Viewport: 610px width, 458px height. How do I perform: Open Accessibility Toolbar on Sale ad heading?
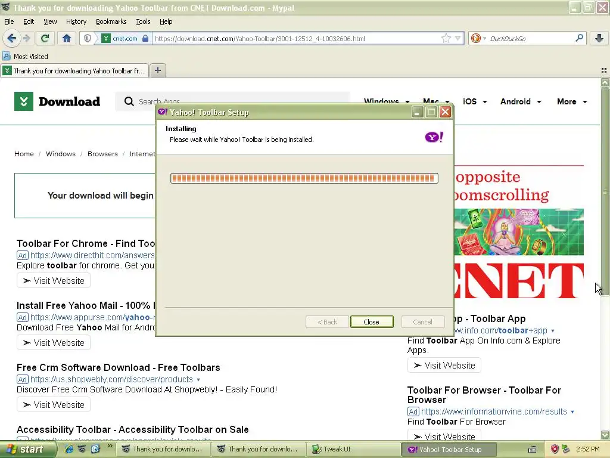(133, 429)
